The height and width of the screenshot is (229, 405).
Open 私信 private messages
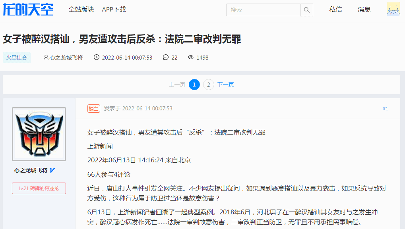pyautogui.click(x=335, y=10)
